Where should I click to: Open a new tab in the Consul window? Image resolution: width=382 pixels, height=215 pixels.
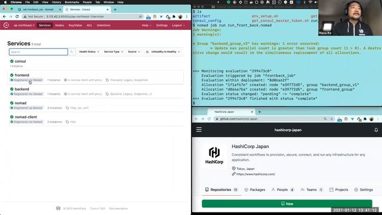tap(115, 10)
